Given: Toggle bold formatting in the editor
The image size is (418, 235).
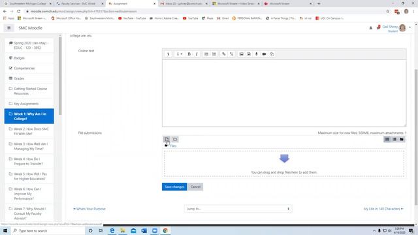Looking at the screenshot, I should (x=189, y=54).
